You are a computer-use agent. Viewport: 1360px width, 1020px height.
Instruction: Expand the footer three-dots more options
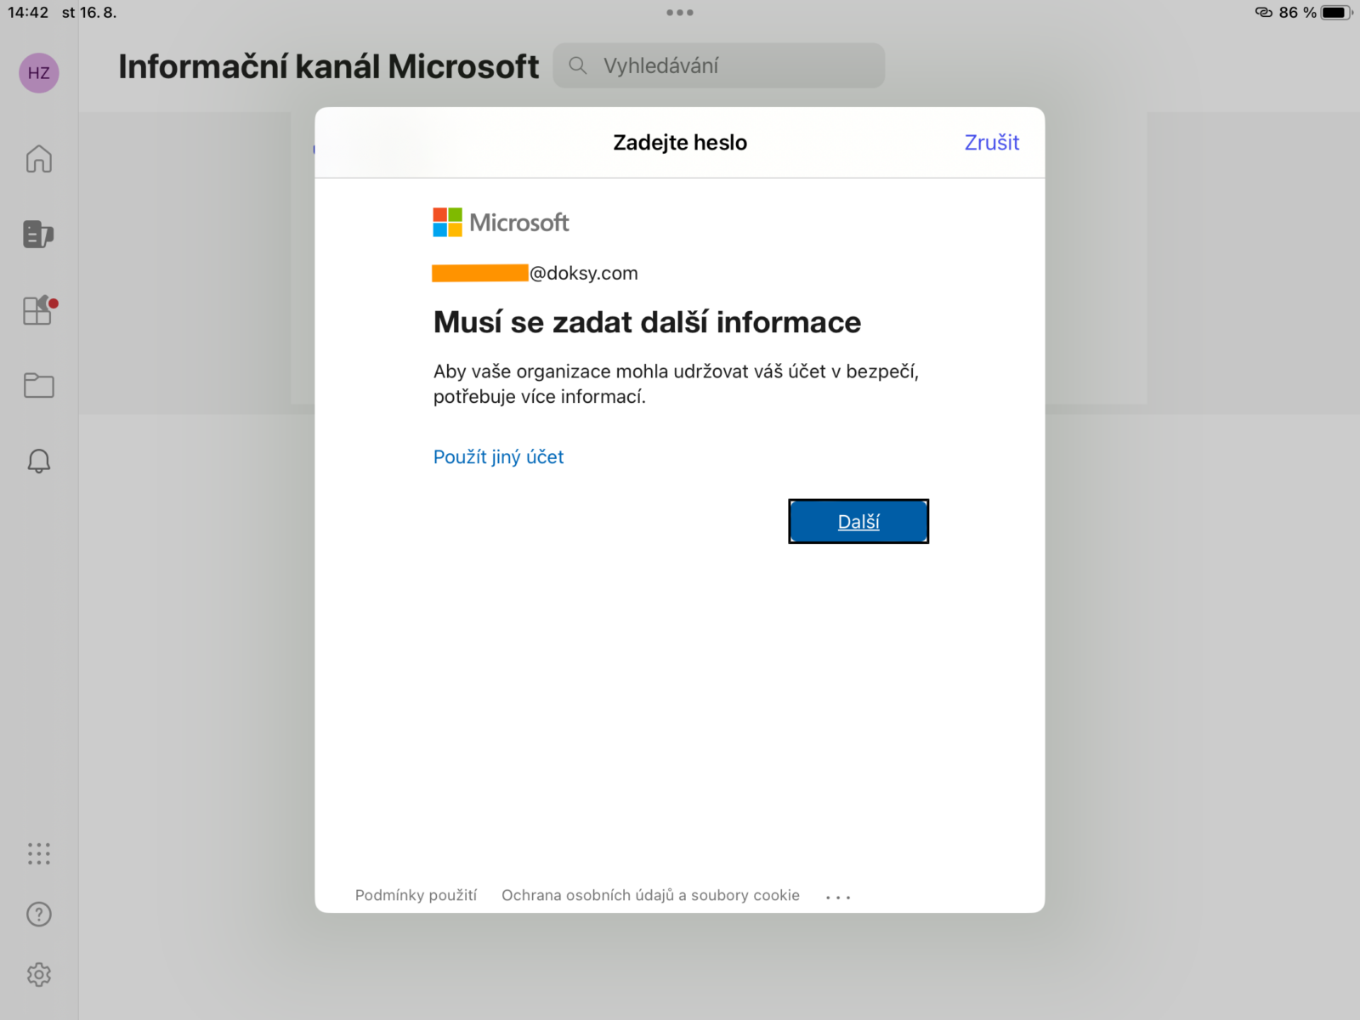pyautogui.click(x=838, y=897)
